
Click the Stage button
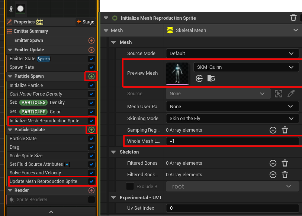[86, 22]
